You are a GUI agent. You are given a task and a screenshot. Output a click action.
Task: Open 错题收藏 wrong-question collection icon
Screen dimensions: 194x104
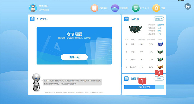(94, 8)
